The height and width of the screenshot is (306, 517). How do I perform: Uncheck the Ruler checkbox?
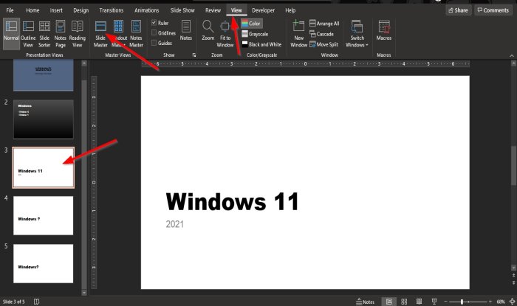tap(154, 23)
